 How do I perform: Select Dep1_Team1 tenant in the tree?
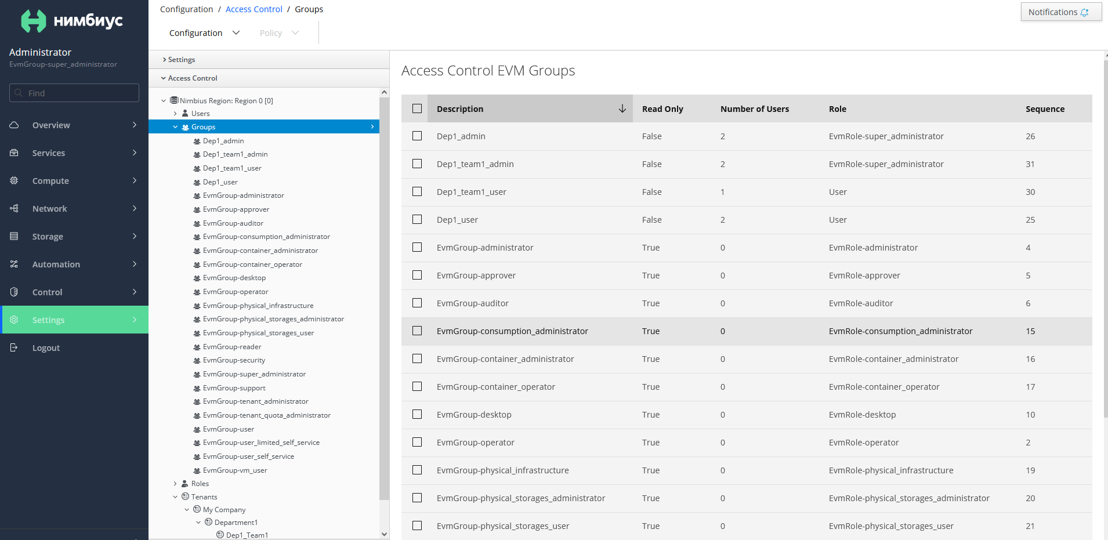247,535
